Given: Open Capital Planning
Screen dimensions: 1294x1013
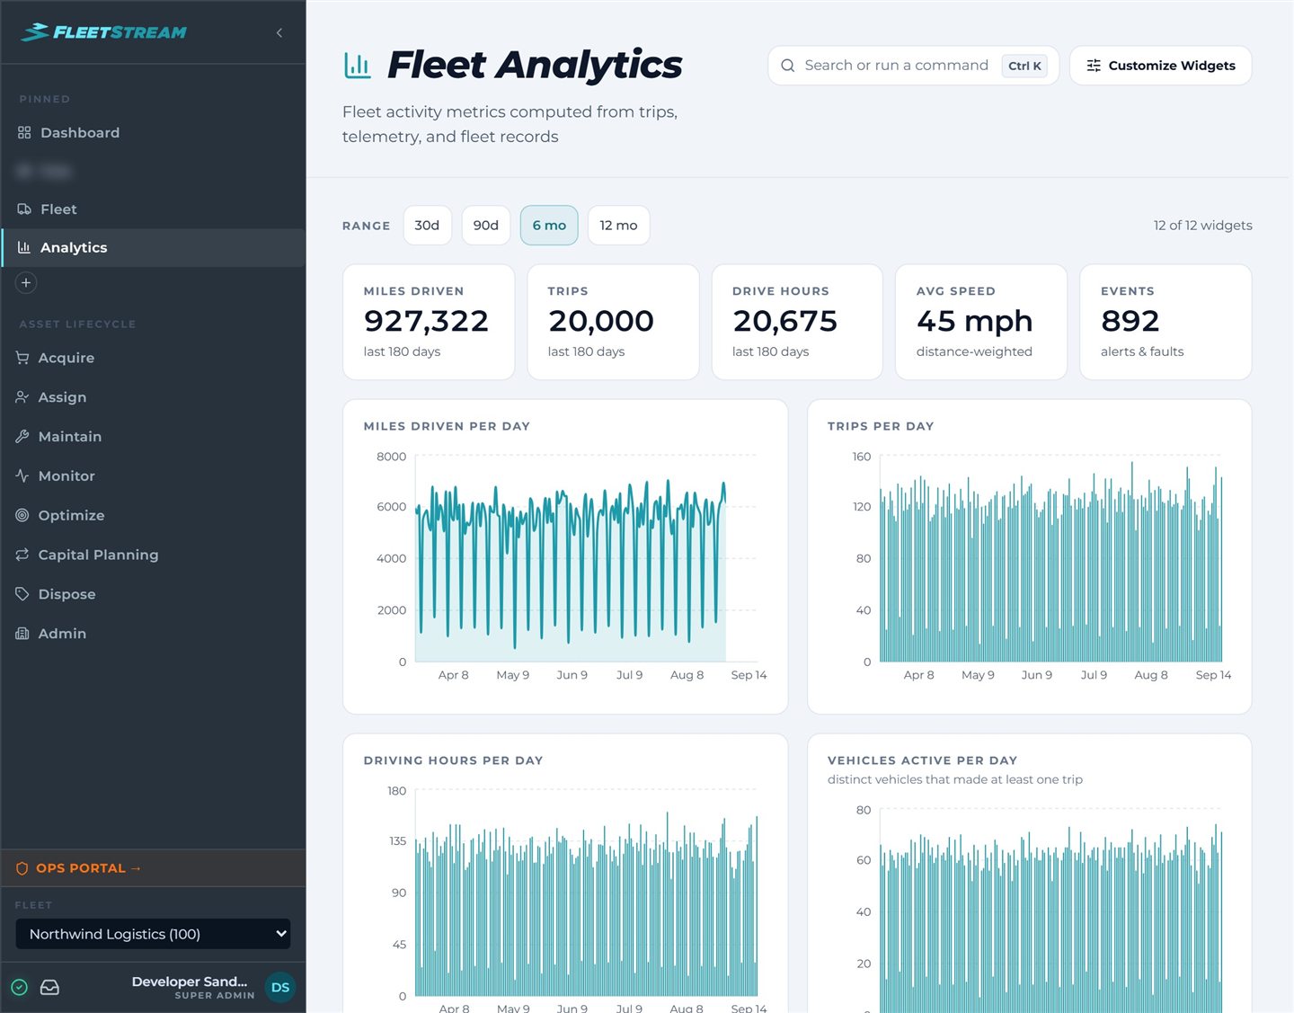Looking at the screenshot, I should tap(153, 555).
